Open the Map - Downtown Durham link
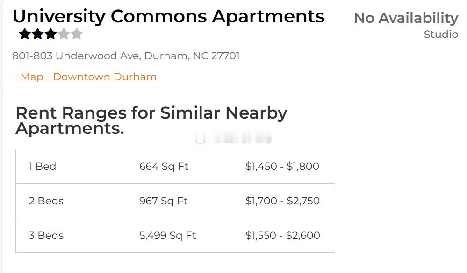 [x=88, y=77]
